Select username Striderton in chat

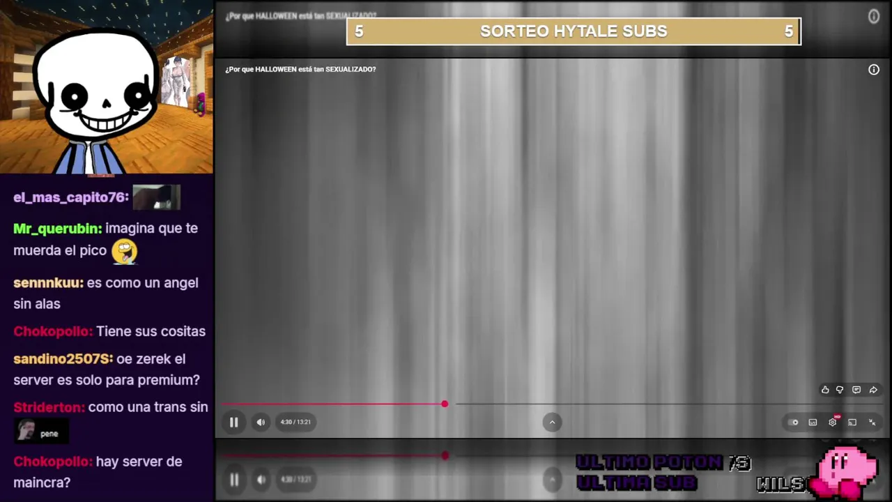pos(49,407)
